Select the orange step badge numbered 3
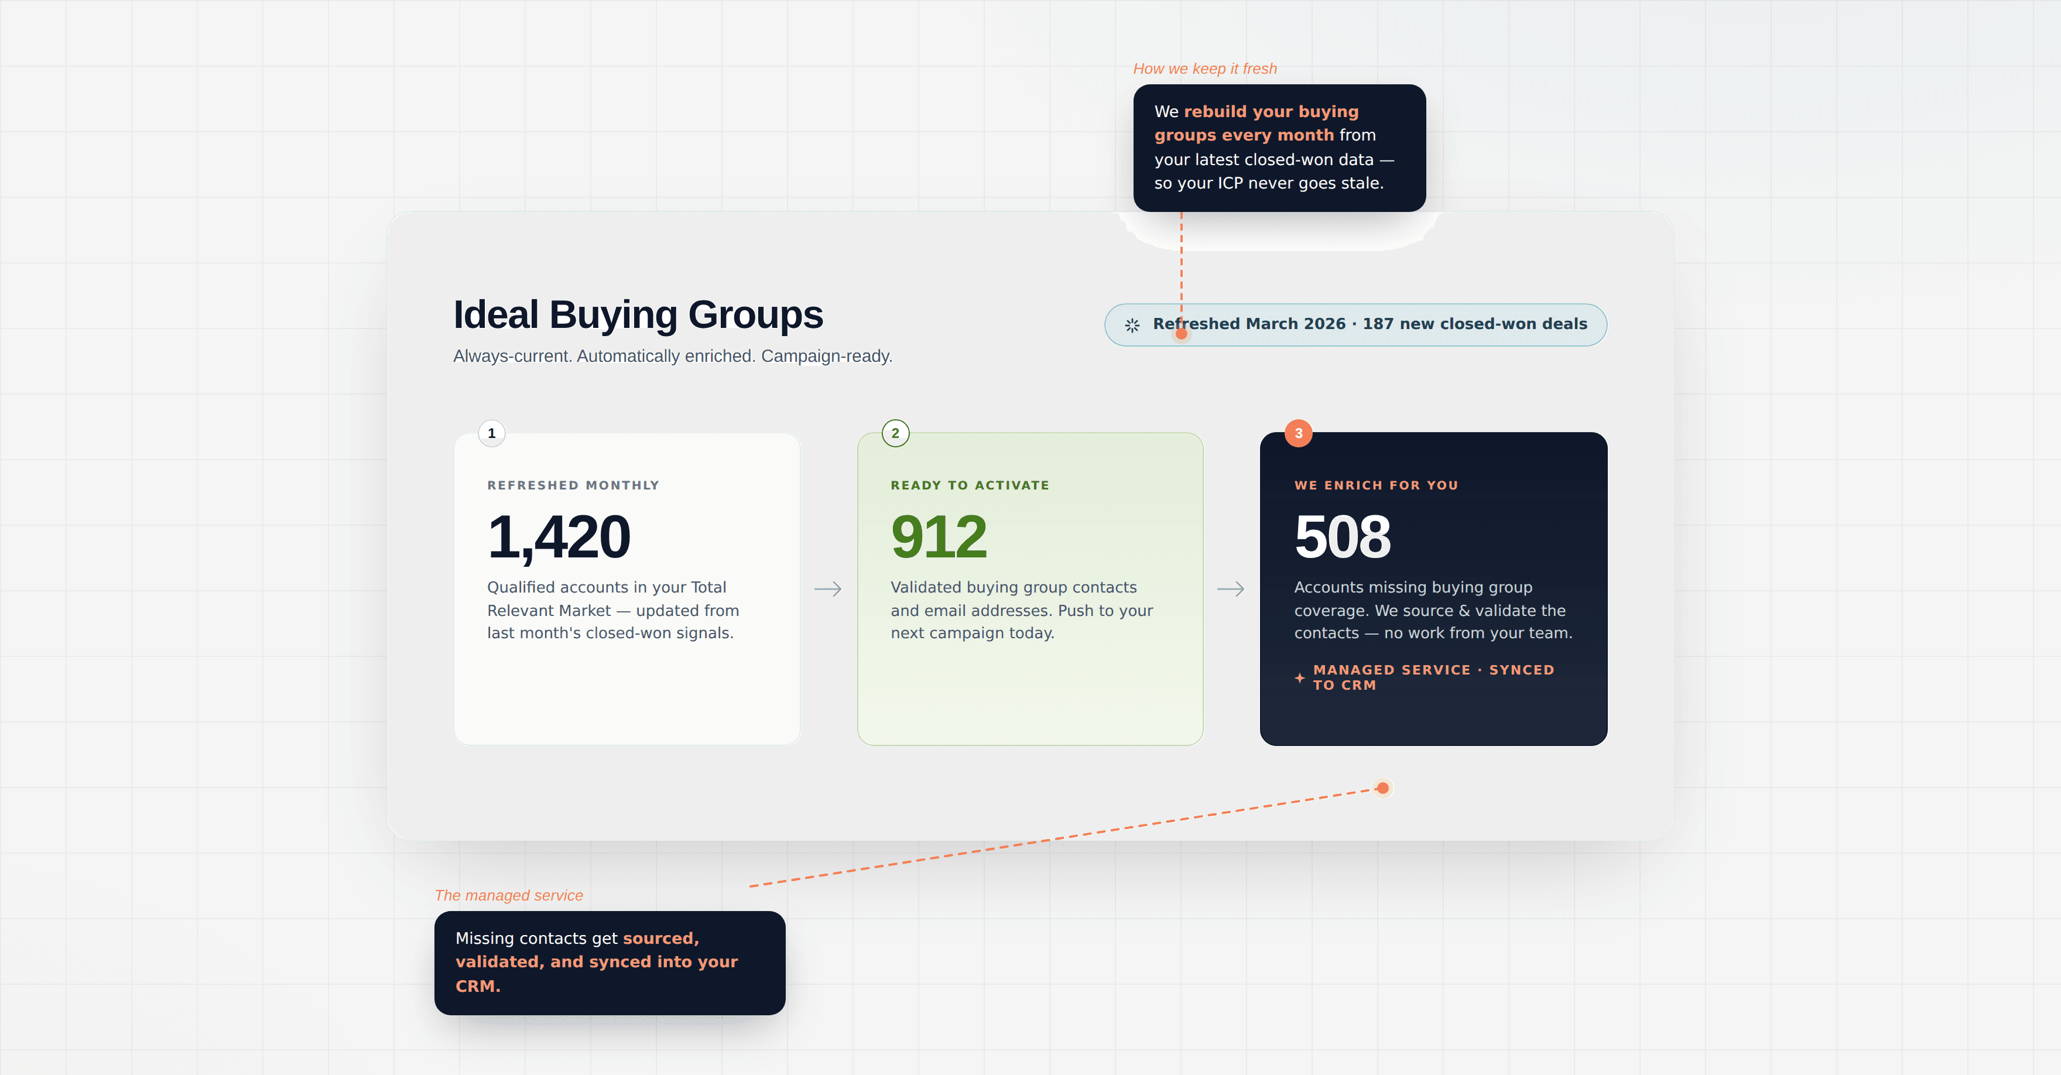 [1299, 433]
